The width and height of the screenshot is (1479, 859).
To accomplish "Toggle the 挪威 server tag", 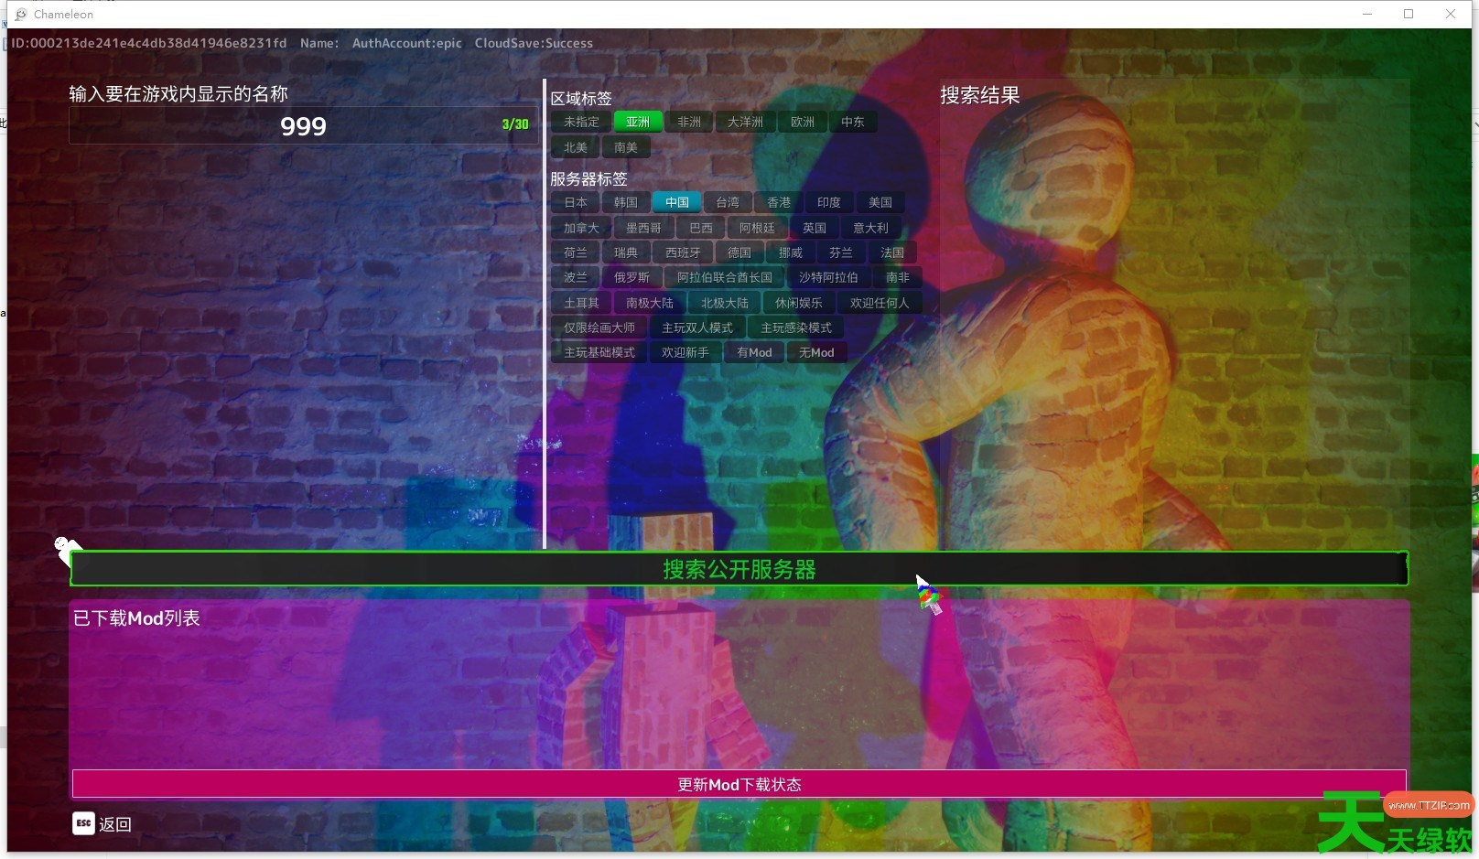I will (791, 252).
